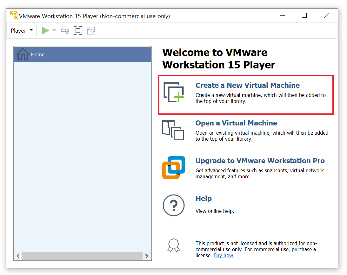The image size is (347, 275).
Task: Follow the Buy now link
Action: 224,255
